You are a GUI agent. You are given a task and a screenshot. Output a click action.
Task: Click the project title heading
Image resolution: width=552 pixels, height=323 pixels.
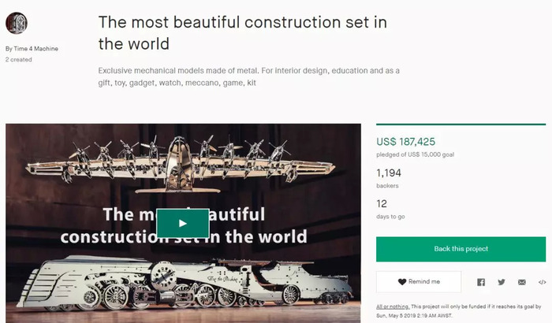[243, 33]
